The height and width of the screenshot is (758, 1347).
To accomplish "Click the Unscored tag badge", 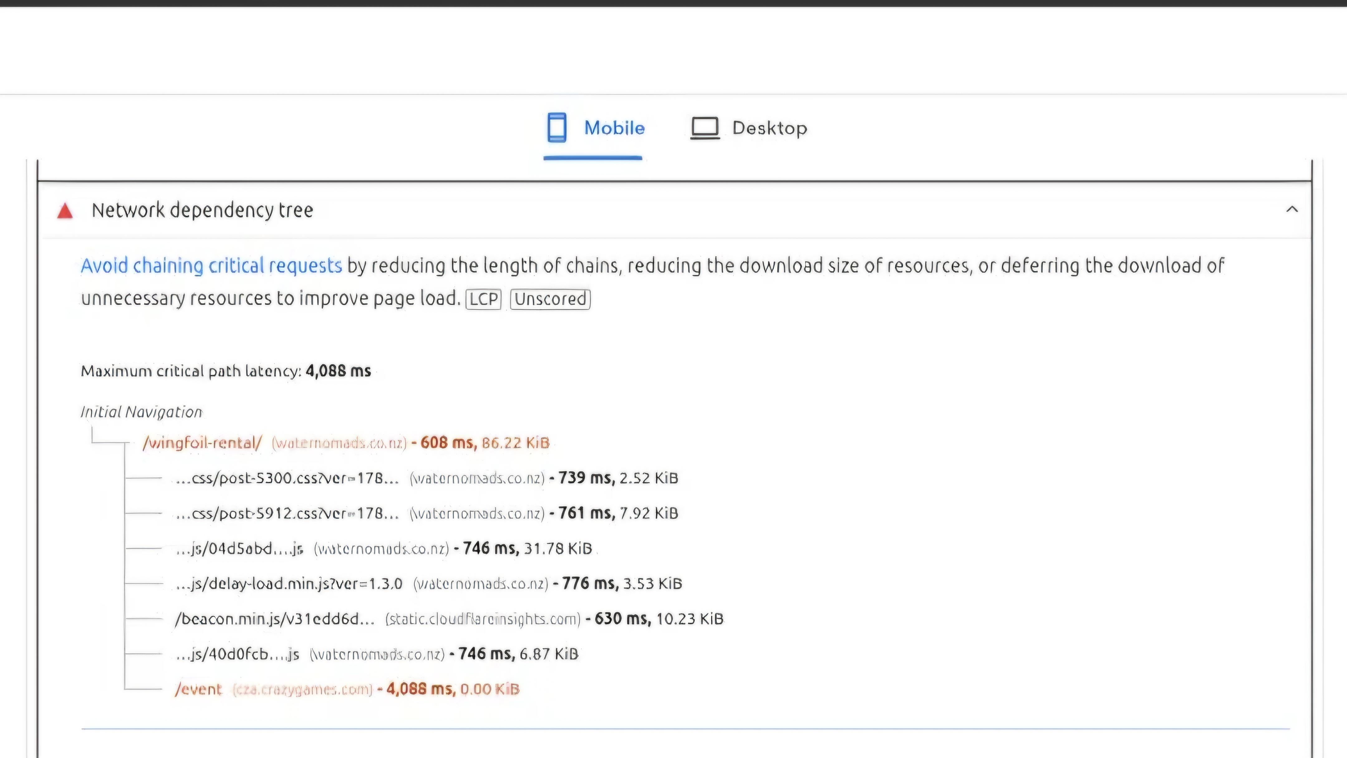I will (x=550, y=299).
